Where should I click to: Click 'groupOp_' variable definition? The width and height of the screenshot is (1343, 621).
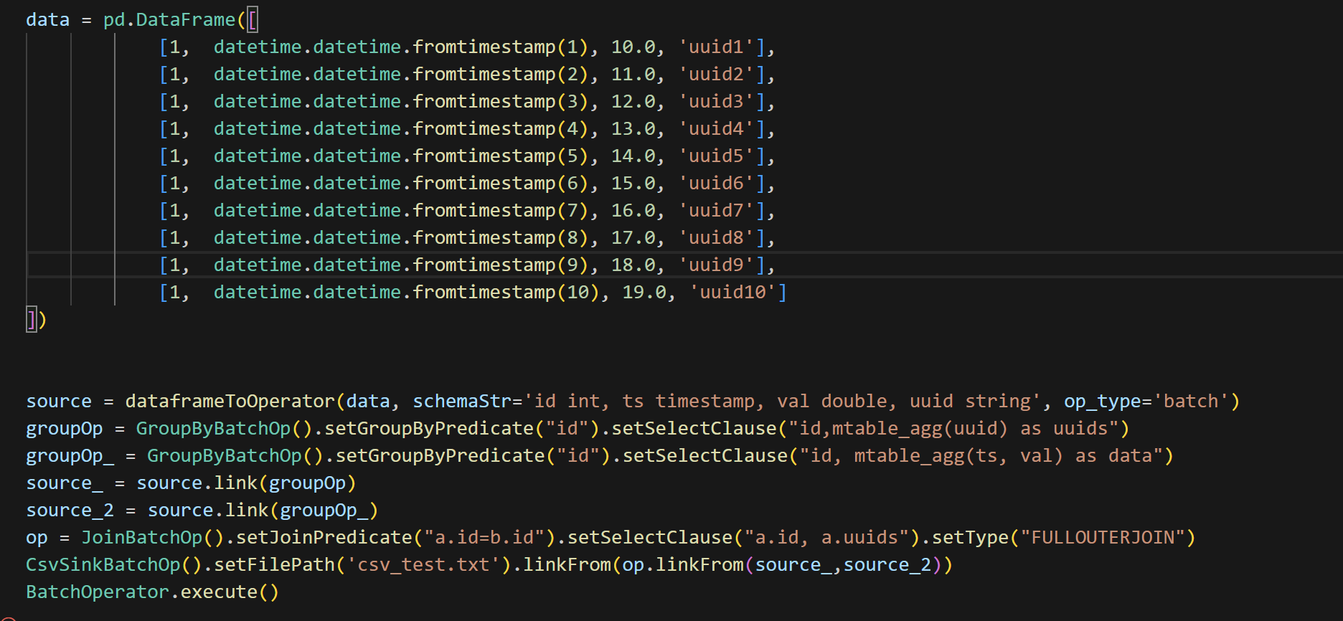tap(70, 456)
